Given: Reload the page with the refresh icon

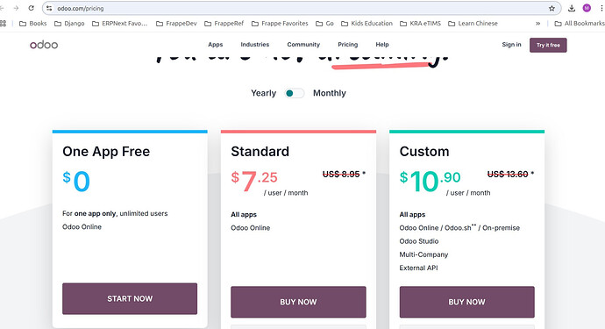Looking at the screenshot, I should coord(32,8).
